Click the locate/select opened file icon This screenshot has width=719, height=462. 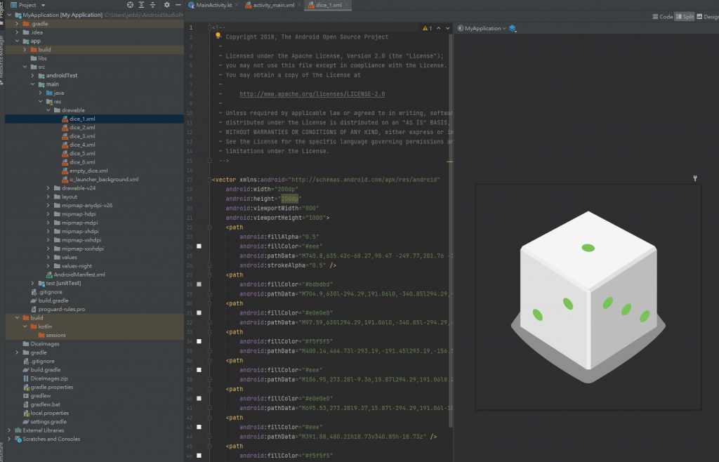coord(130,5)
